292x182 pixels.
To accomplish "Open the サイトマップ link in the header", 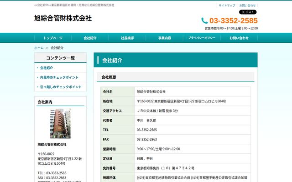I will (x=227, y=5).
